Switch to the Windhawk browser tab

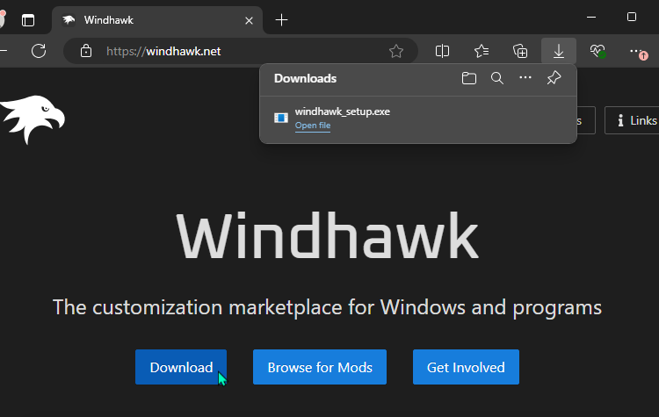click(x=157, y=20)
